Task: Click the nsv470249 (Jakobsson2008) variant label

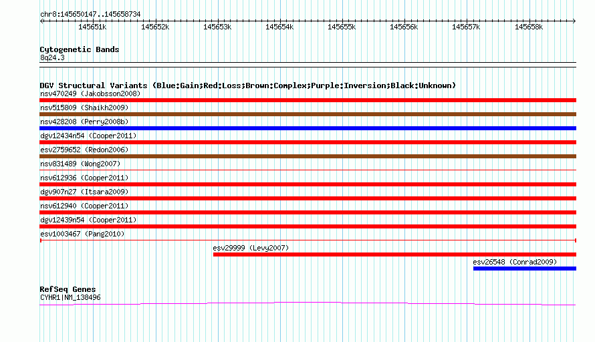Action: tap(90, 94)
